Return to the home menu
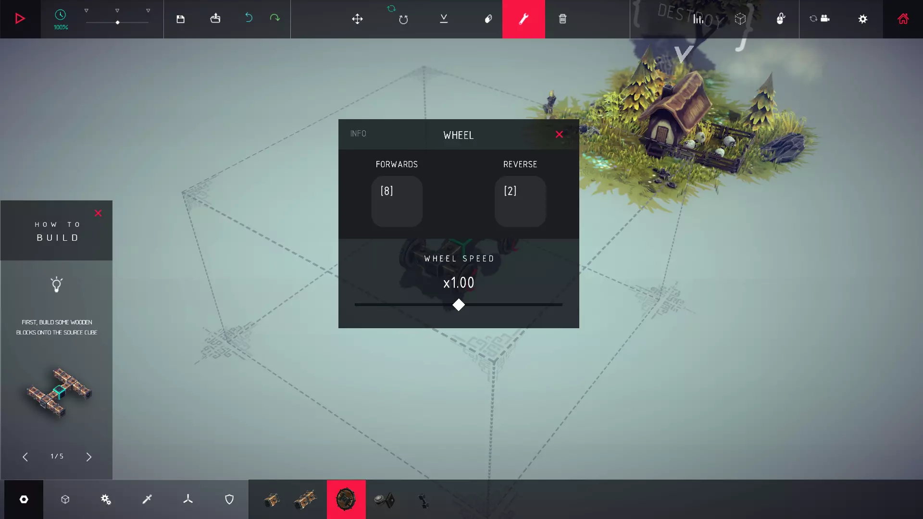 pos(903,19)
